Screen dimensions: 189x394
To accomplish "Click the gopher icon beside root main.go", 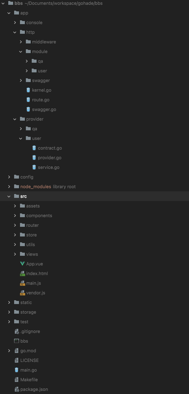I will (17, 370).
